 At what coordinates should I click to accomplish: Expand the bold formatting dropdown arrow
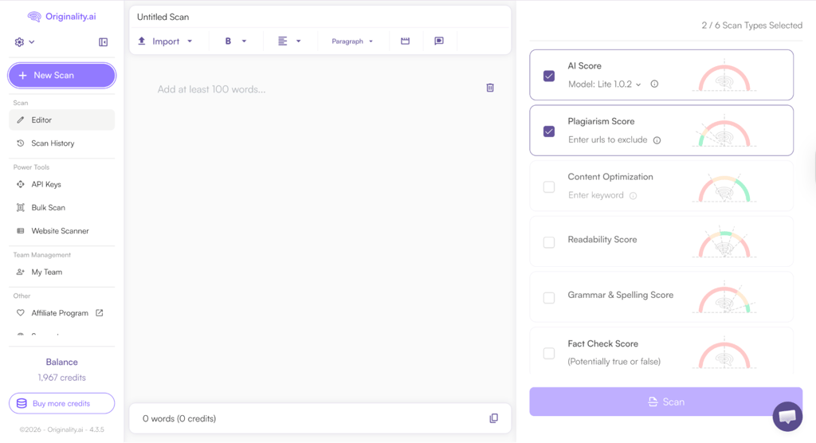coord(244,41)
